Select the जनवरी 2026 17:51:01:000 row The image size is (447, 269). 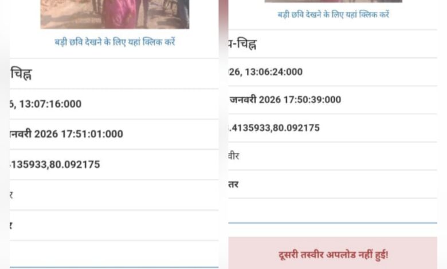coord(114,134)
